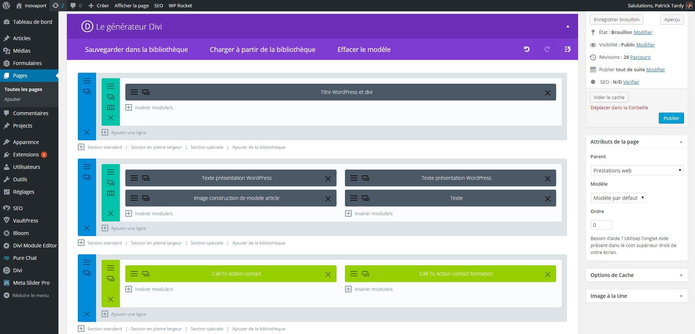Viewport: 695px width, 334px height.
Task: Add Section spéciale below second section
Action: (x=207, y=243)
